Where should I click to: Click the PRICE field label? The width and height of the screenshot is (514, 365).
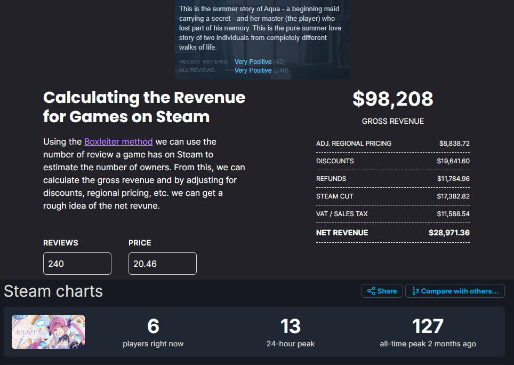pyautogui.click(x=140, y=243)
